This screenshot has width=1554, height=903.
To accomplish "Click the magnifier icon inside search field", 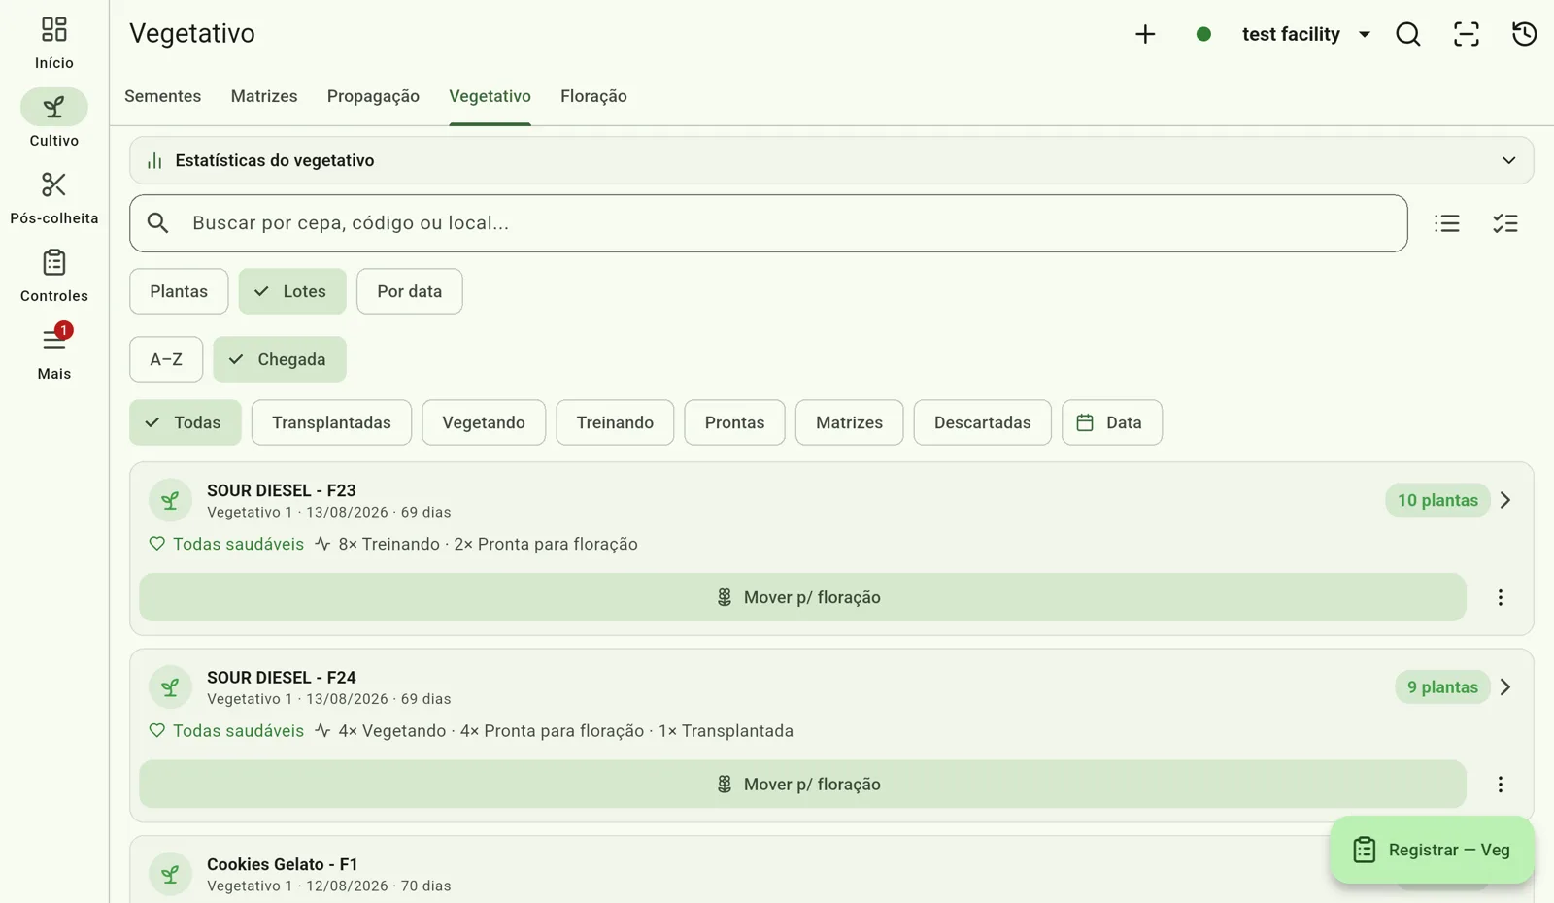I will tap(158, 223).
